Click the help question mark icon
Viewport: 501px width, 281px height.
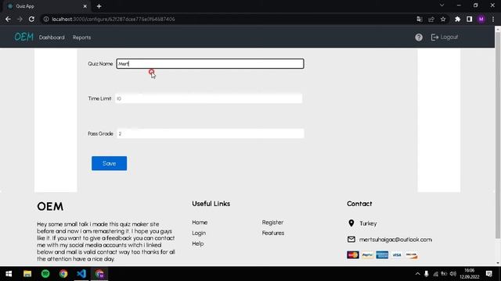point(419,37)
